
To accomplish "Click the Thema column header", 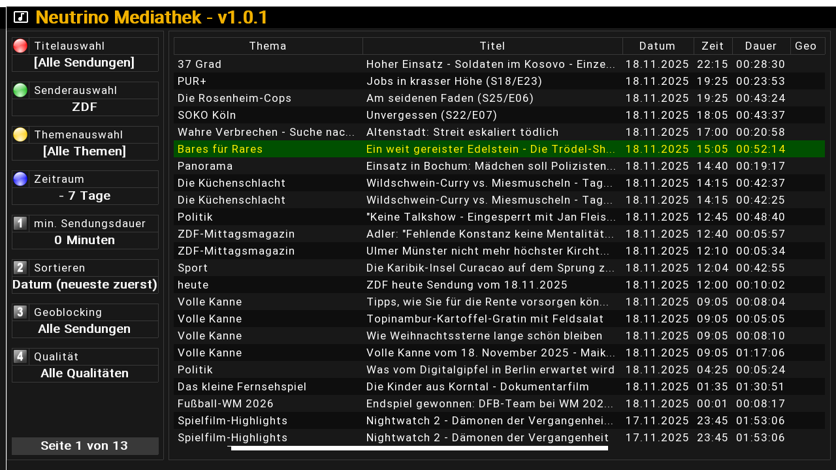I will (x=268, y=46).
